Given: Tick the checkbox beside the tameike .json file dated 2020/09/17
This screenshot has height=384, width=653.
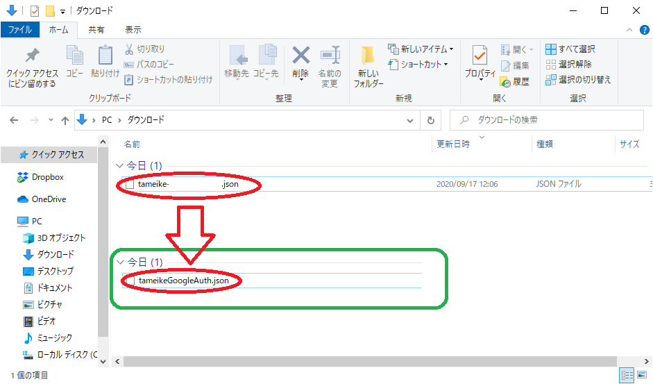Looking at the screenshot, I should click(x=129, y=185).
